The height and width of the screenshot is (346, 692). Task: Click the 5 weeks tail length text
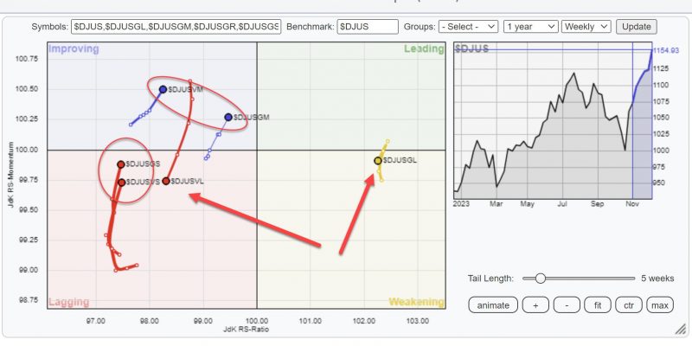click(x=657, y=279)
